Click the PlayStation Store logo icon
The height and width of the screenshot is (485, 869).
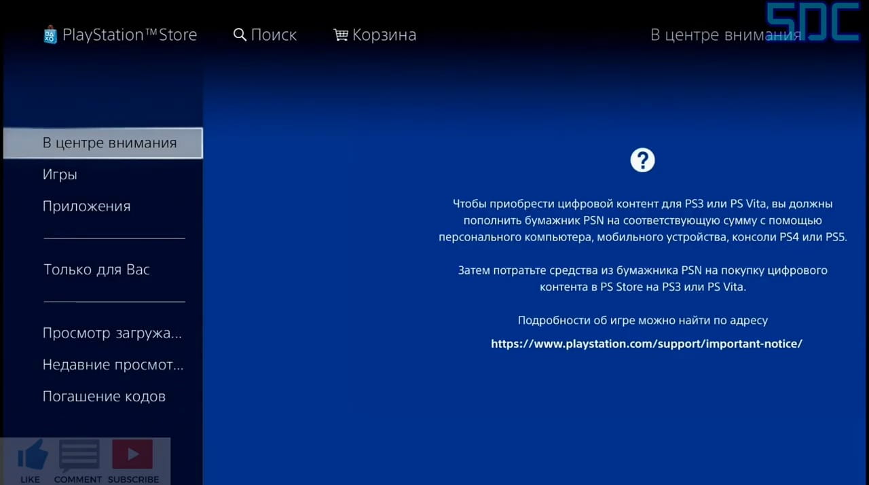pyautogui.click(x=50, y=34)
